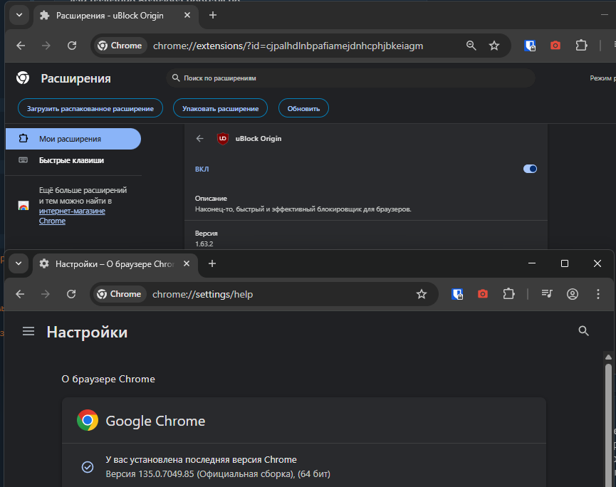
Task: Open Chrome three-dot menu
Action: (x=597, y=294)
